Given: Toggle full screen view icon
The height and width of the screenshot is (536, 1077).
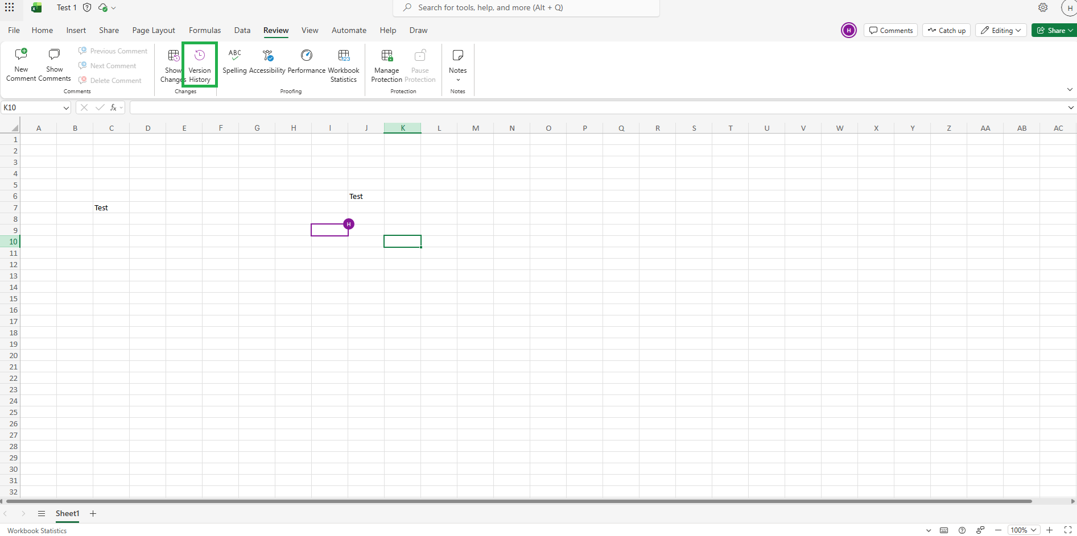Looking at the screenshot, I should point(1068,530).
